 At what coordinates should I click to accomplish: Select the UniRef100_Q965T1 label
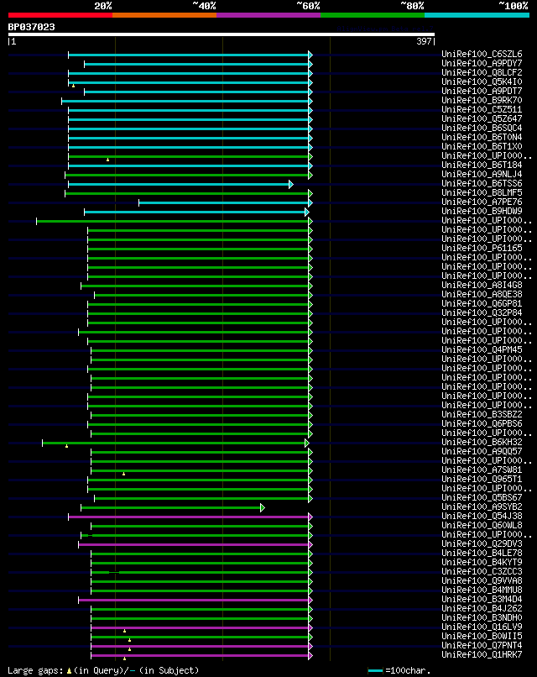click(x=482, y=480)
